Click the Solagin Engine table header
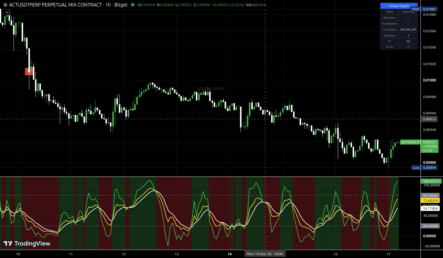Image resolution: width=443 pixels, height=258 pixels. tap(399, 6)
